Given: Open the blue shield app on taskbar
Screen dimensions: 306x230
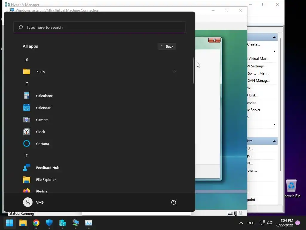Looking at the screenshot, I should 49,223.
